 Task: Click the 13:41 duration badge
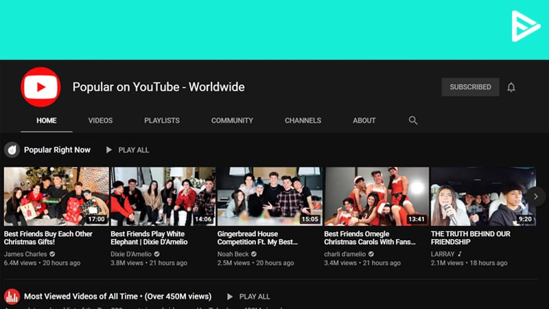[417, 219]
